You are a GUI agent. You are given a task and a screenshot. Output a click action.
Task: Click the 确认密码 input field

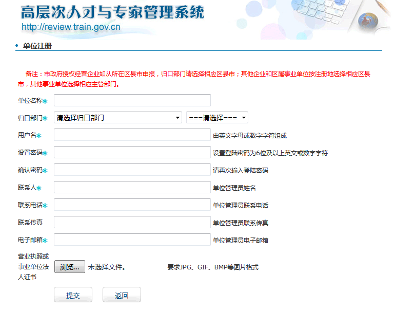(x=132, y=170)
